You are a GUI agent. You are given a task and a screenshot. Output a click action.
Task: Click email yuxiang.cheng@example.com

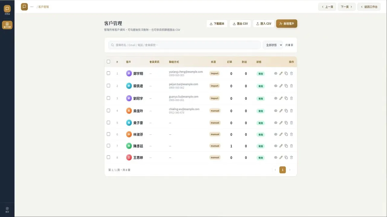click(x=186, y=72)
